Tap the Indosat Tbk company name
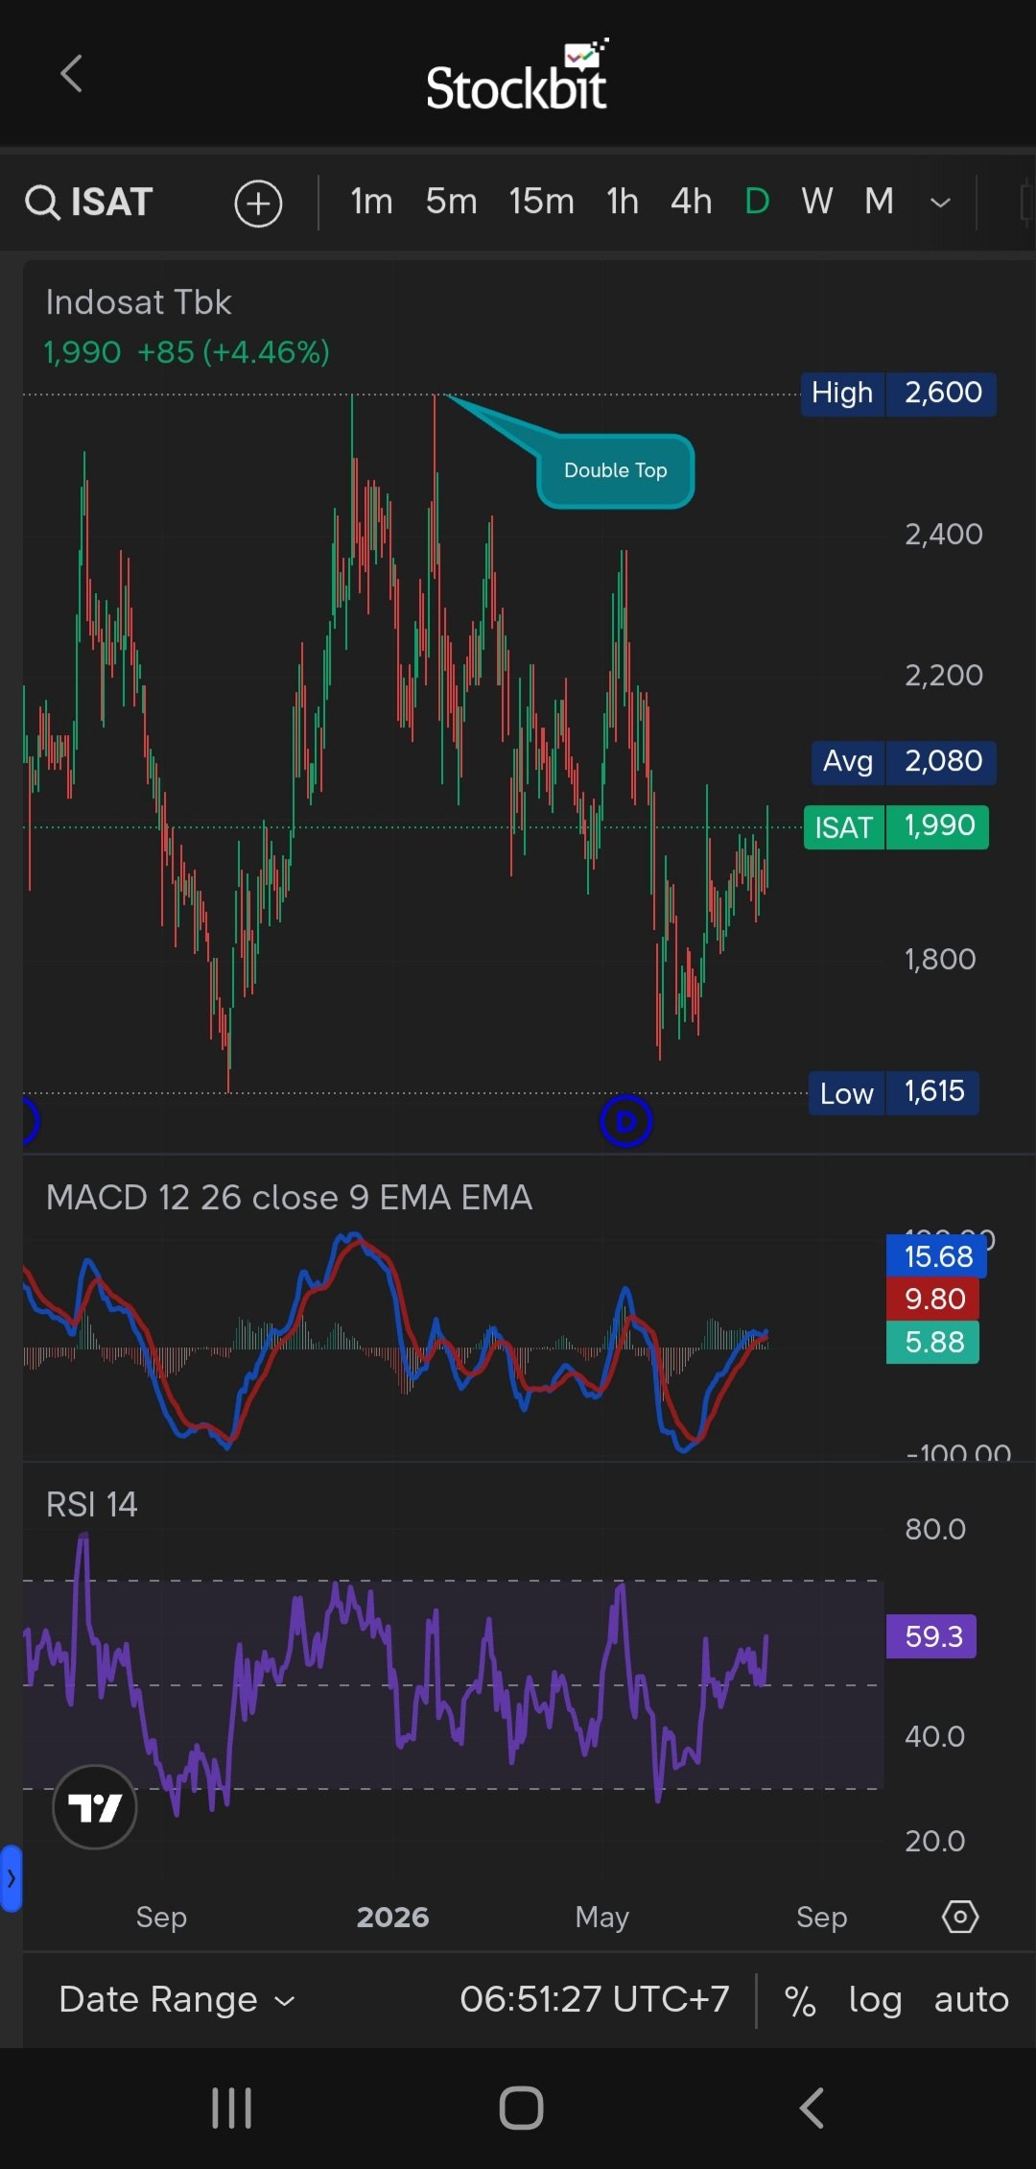The image size is (1036, 2169). coord(138,302)
